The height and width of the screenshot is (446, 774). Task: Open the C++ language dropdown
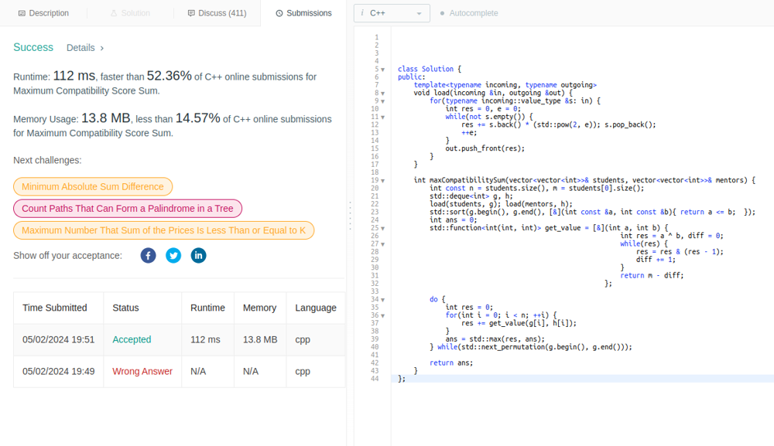coord(392,13)
